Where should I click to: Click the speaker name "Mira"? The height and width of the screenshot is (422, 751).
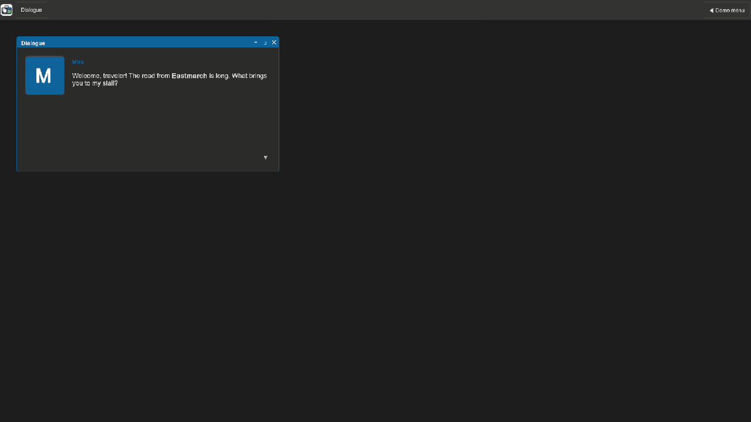pos(78,62)
